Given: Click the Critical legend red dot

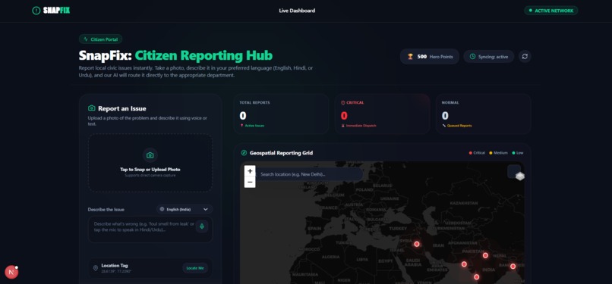Looking at the screenshot, I should point(471,153).
